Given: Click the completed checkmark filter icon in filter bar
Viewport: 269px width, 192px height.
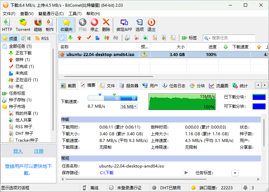Looking at the screenshot, I should (x=89, y=38).
